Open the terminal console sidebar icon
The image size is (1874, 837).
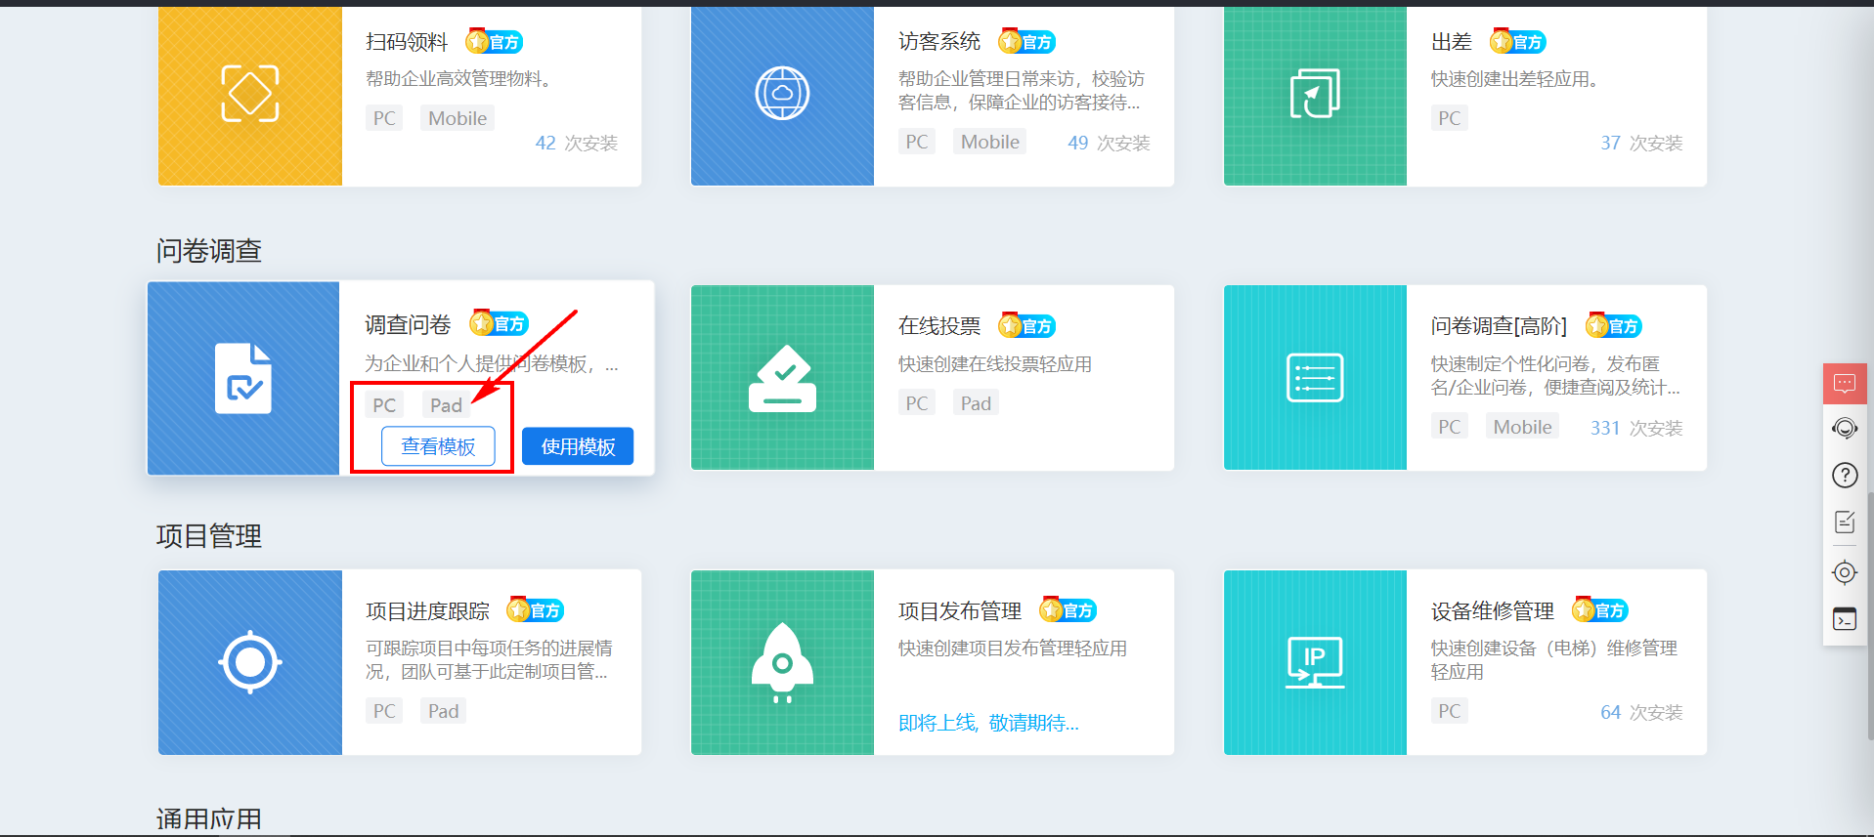(x=1845, y=619)
